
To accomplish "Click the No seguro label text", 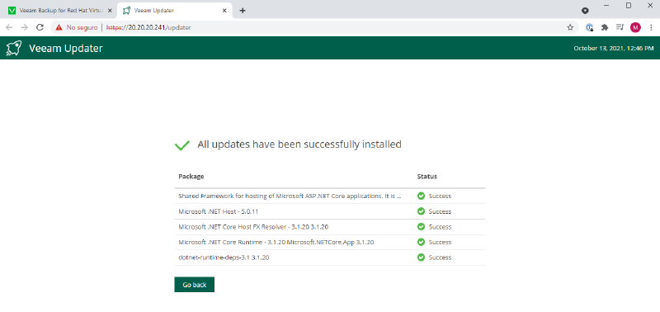I will tap(82, 27).
